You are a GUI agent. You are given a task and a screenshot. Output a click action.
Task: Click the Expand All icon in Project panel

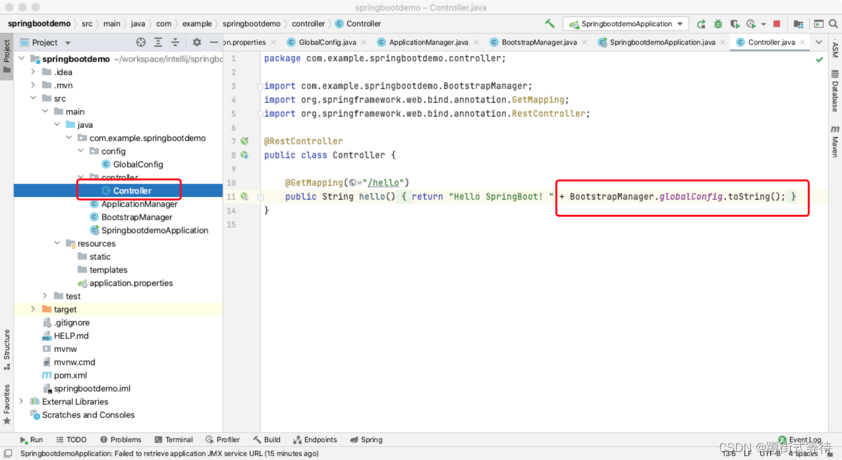click(158, 42)
